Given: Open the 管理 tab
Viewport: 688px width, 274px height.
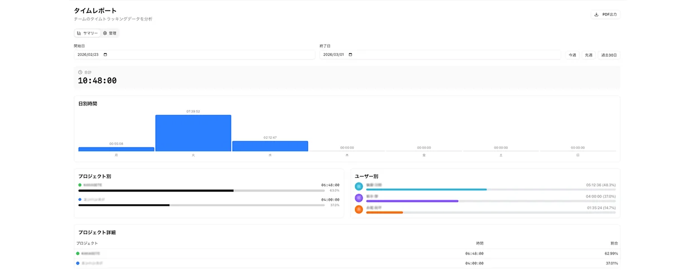Looking at the screenshot, I should (110, 33).
